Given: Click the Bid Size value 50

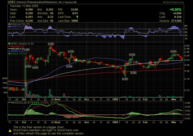Looking at the screenshot, I should [x=52, y=13].
